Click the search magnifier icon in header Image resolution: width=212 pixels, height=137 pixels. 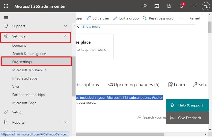coord(144,6)
